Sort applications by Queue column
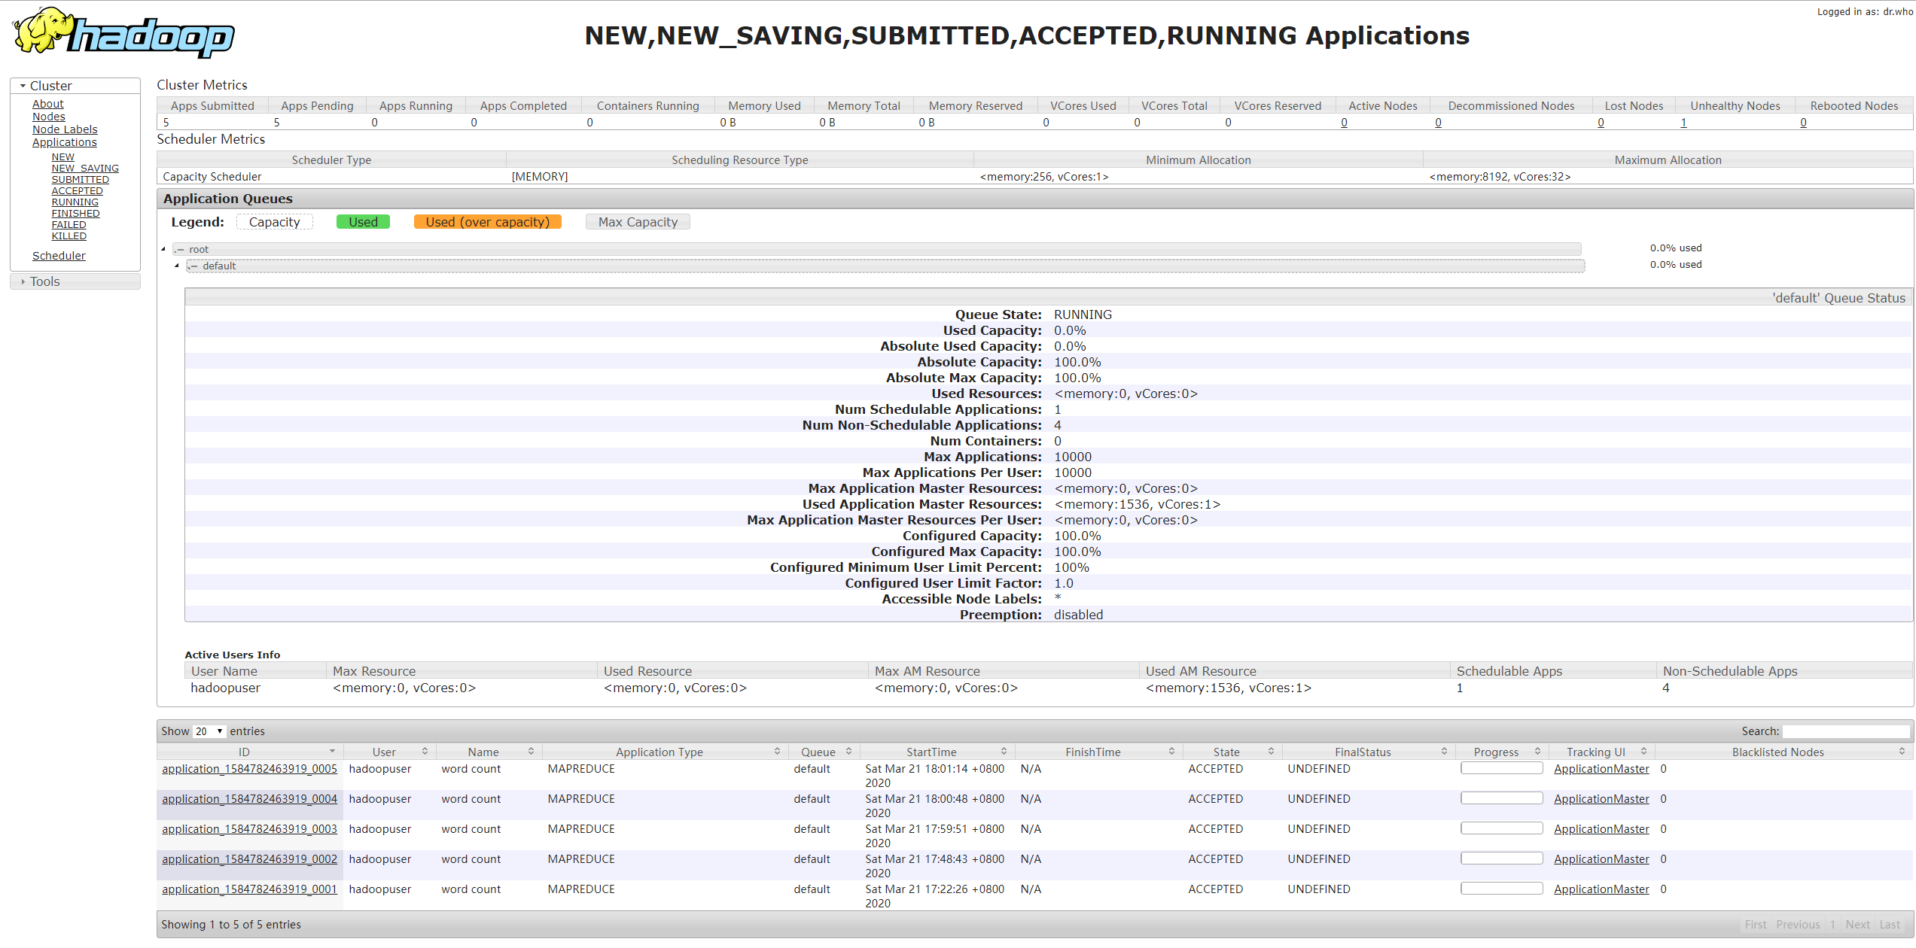The height and width of the screenshot is (948, 1916). coord(824,752)
